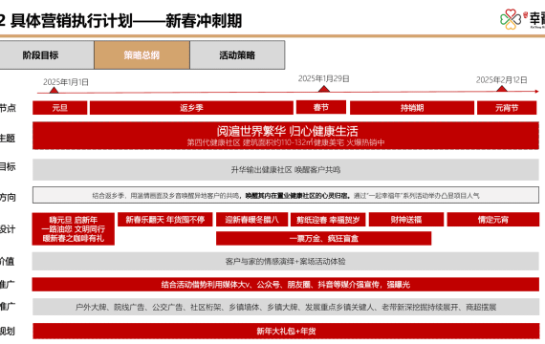Select the 升华输出健康社区 goal bar

286,169
